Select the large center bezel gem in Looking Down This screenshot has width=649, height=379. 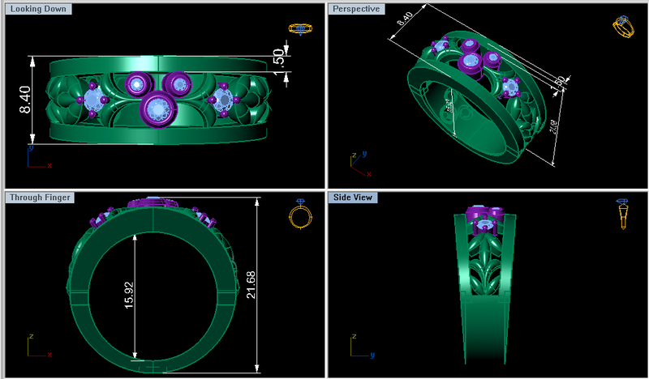pos(158,109)
